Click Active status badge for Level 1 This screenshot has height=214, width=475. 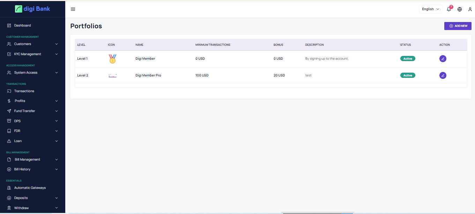[407, 59]
